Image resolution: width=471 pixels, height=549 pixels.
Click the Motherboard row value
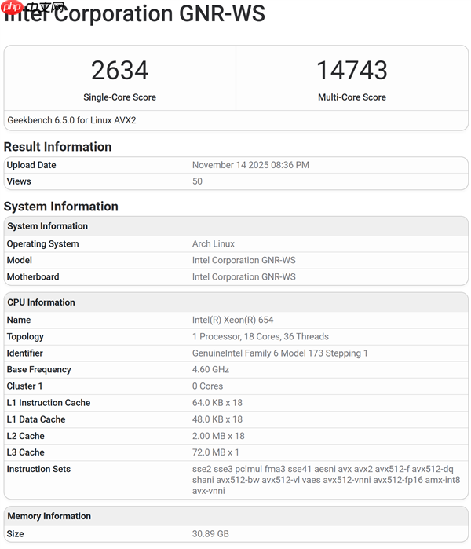pos(243,277)
